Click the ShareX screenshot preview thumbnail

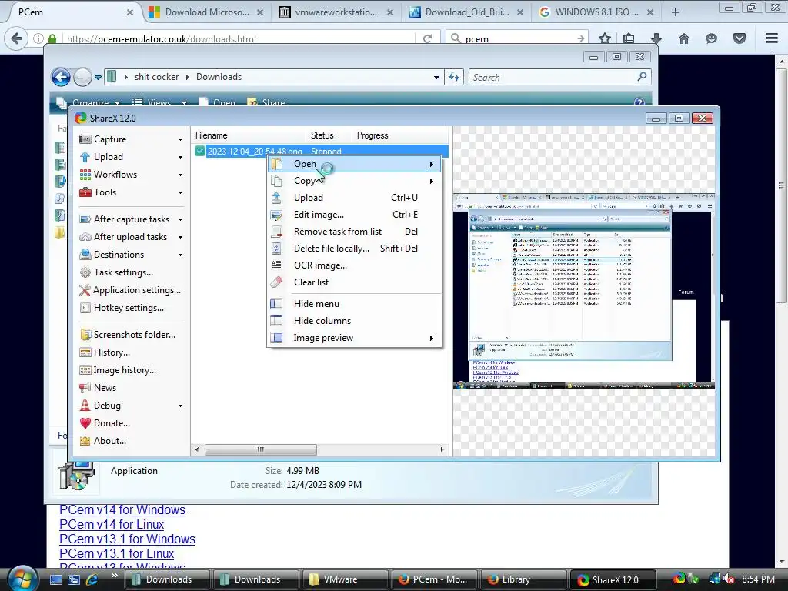[x=584, y=291]
